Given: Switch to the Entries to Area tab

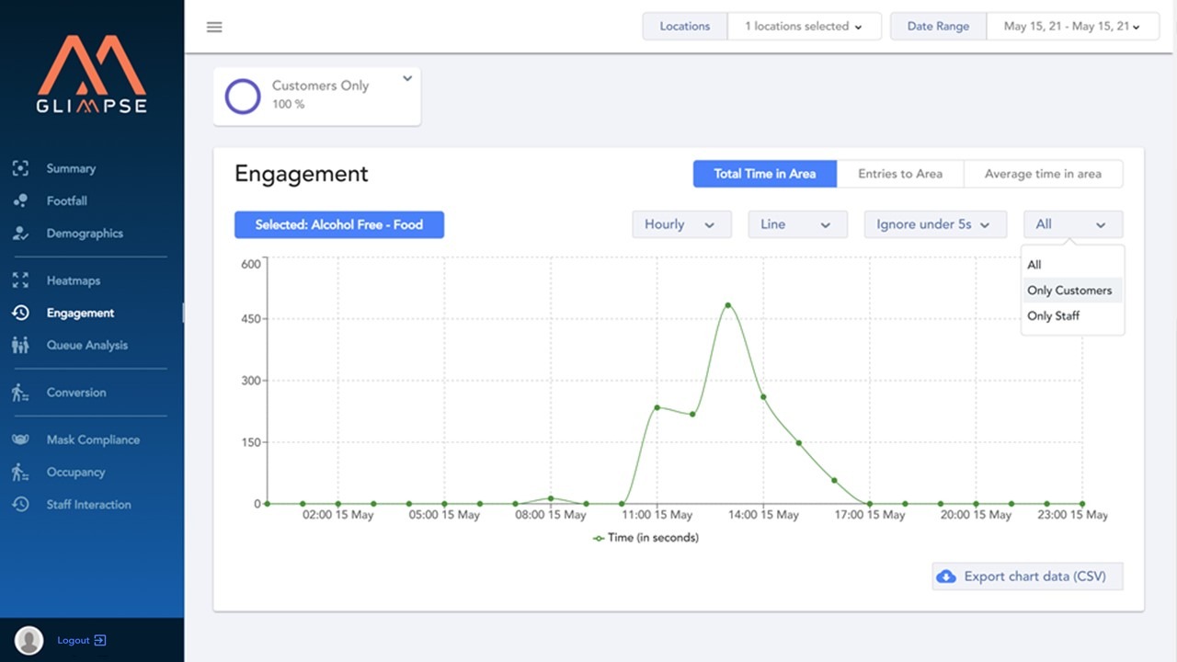Looking at the screenshot, I should click(899, 173).
